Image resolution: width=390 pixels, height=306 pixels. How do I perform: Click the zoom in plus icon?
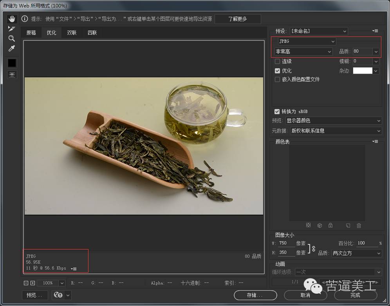pos(32,283)
